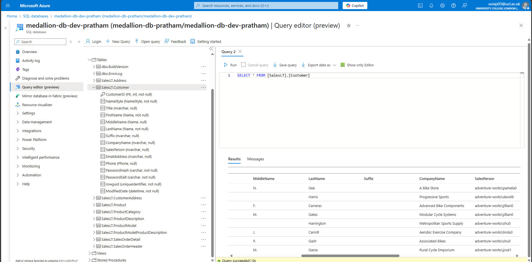The height and width of the screenshot is (262, 532).
Task: Open Tags menu item
Action: click(26, 69)
